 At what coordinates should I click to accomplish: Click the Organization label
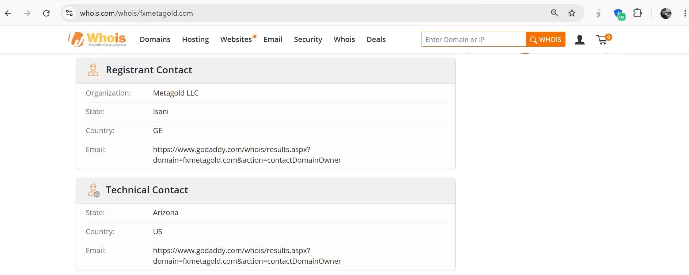pyautogui.click(x=108, y=93)
